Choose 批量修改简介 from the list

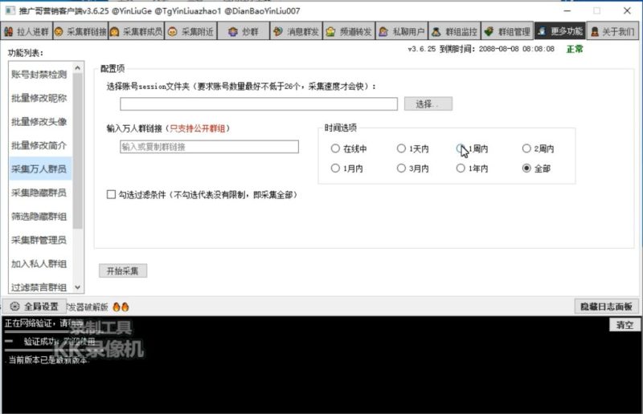(39, 145)
